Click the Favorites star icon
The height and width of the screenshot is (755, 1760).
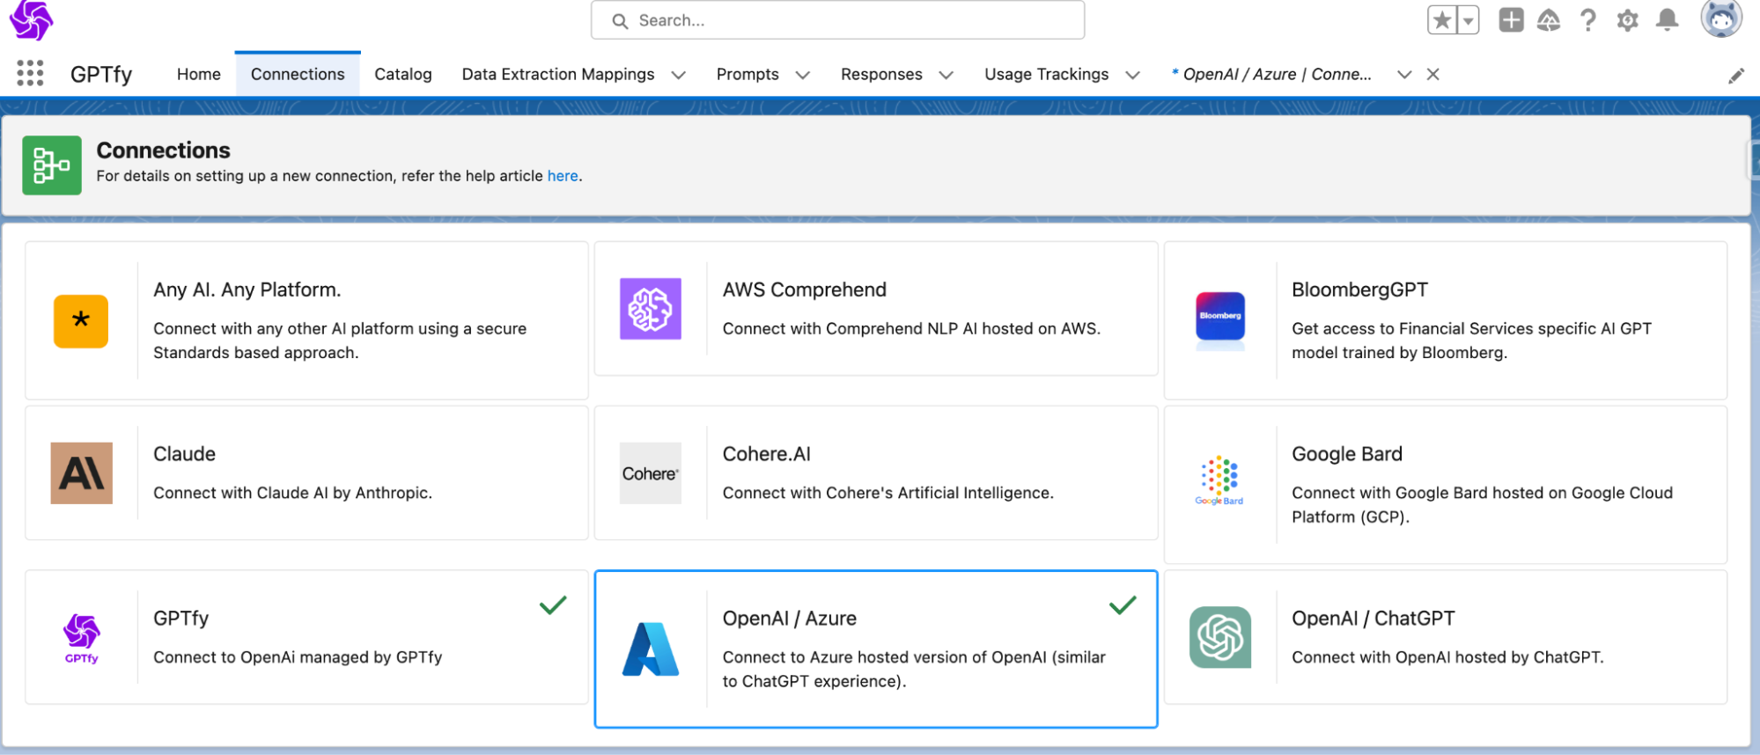tap(1441, 19)
